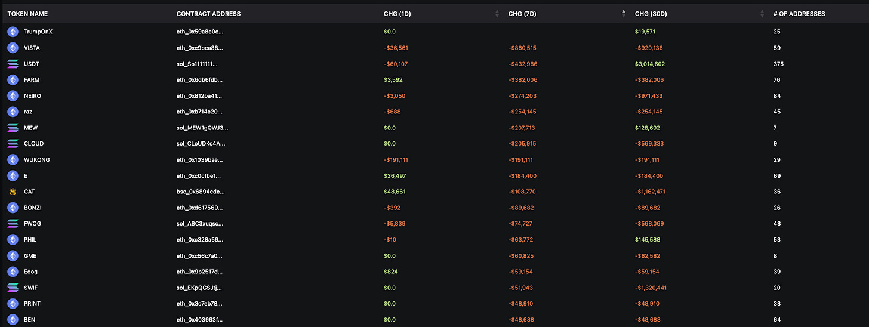
Task: Click the Ethereum icon beside BONZI
Action: pyautogui.click(x=13, y=208)
